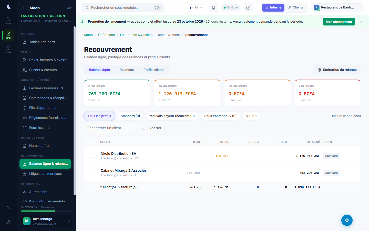Open the notifications bell
Screen dimensions: 369x231
213,8
